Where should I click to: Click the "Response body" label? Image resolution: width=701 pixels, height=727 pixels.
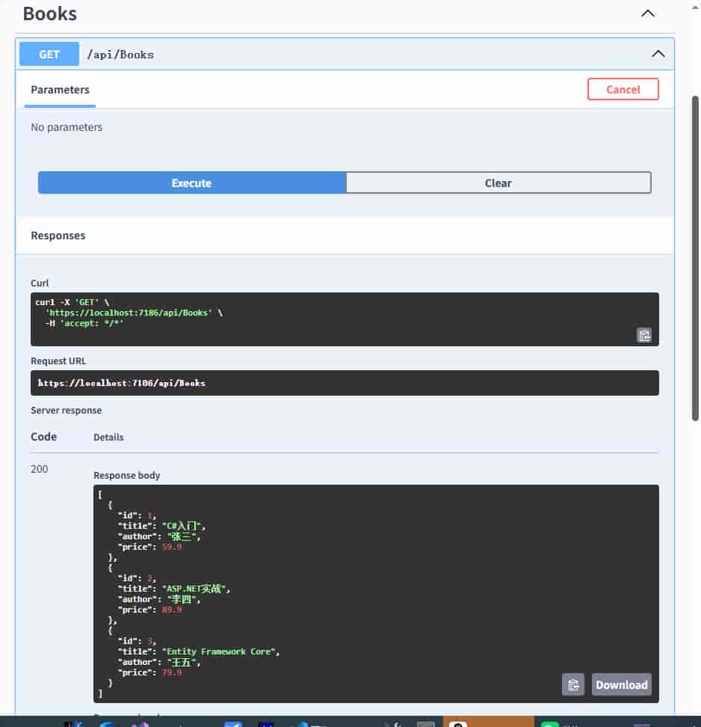coord(127,475)
